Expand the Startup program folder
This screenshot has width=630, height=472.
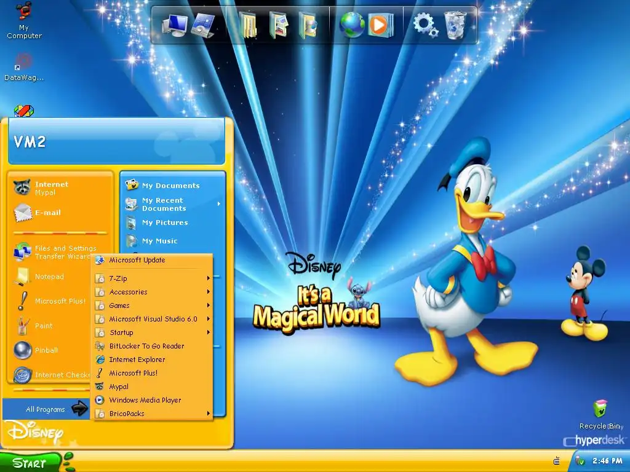[x=153, y=332]
